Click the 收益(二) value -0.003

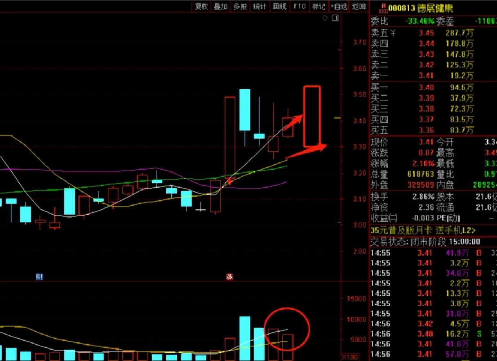tap(423, 218)
